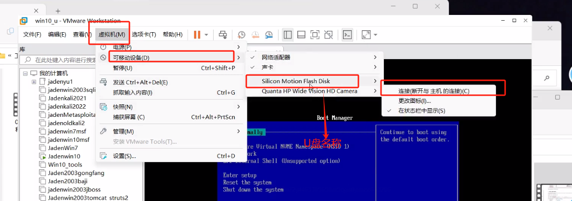The image size is (572, 201).
Task: Click the 我的计算机 root tree label
Action: coord(53,73)
